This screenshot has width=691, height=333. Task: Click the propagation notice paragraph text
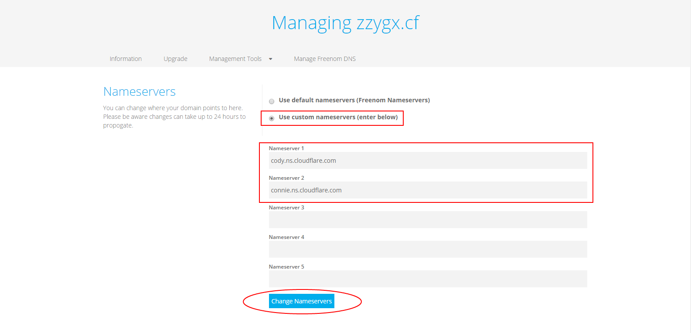point(174,117)
